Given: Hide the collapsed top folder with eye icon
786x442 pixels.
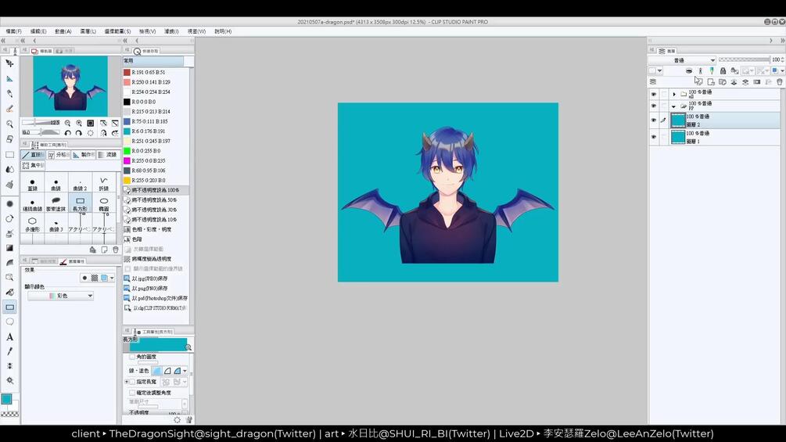Looking at the screenshot, I should tap(653, 94).
